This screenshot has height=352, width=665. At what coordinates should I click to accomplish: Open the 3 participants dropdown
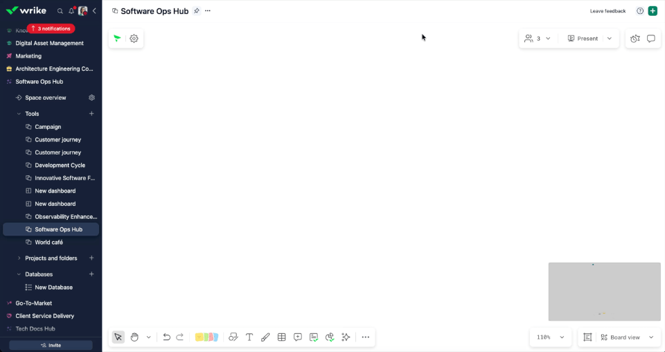pos(538,39)
